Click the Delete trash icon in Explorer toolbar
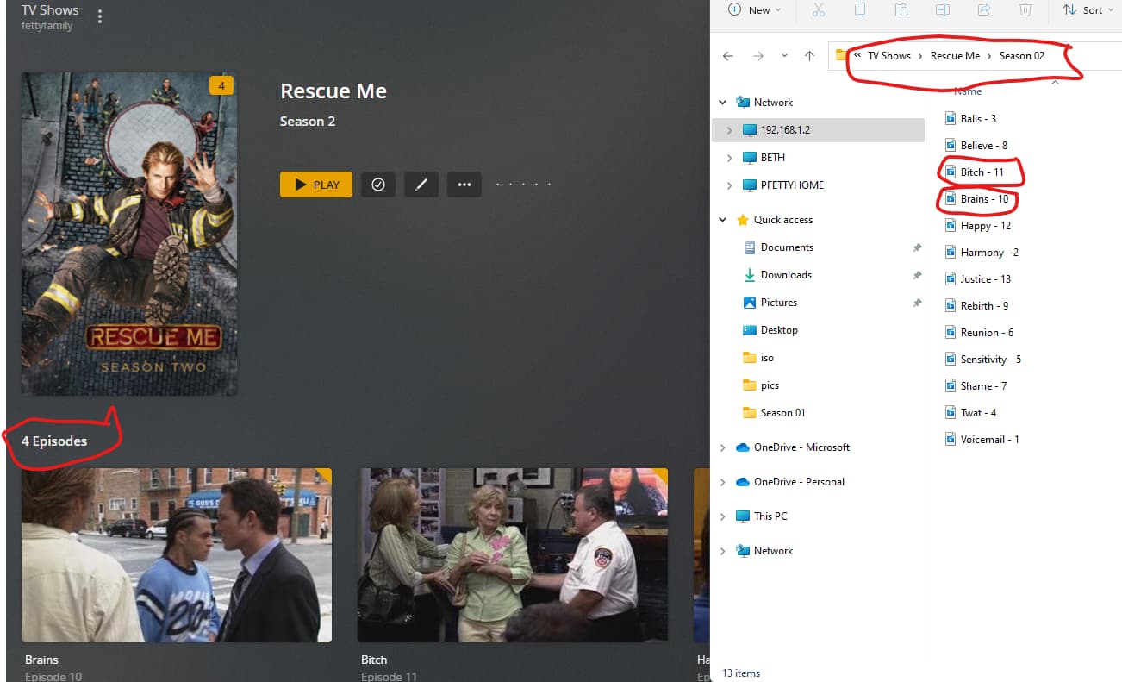This screenshot has width=1122, height=682. click(1025, 10)
